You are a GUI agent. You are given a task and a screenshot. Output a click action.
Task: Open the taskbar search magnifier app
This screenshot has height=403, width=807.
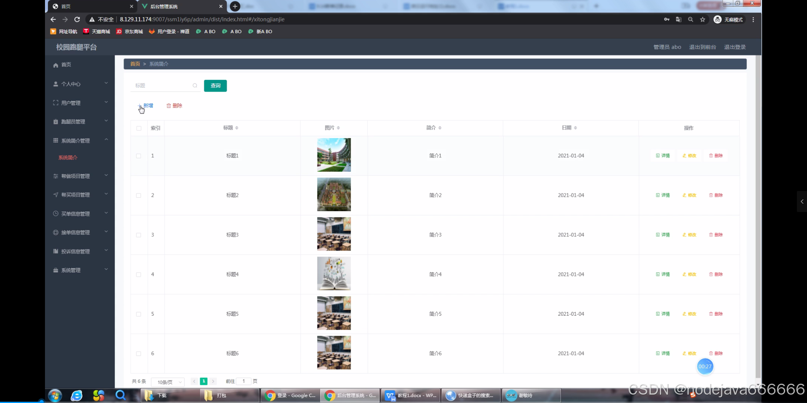pyautogui.click(x=121, y=395)
